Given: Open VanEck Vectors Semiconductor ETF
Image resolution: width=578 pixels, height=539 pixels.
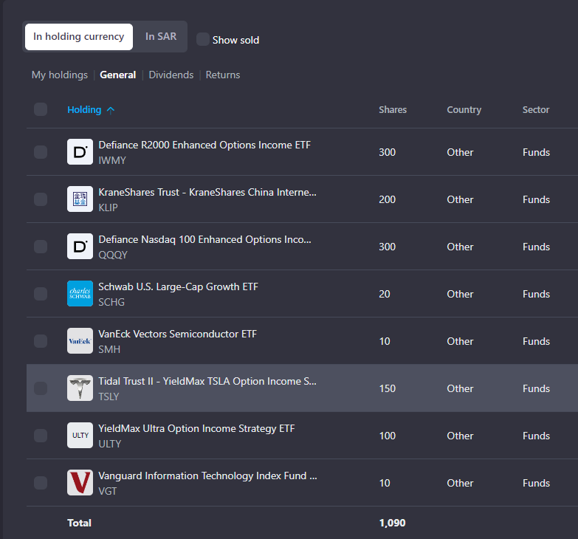Looking at the screenshot, I should pyautogui.click(x=177, y=334).
